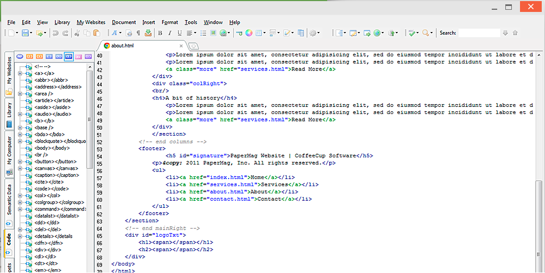Upload the file with the upload arrow icon

pos(391,33)
